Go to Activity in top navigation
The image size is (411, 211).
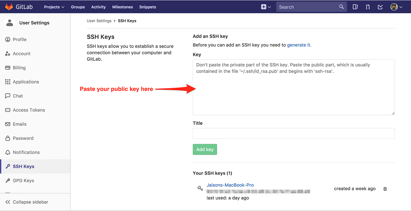pyautogui.click(x=98, y=7)
